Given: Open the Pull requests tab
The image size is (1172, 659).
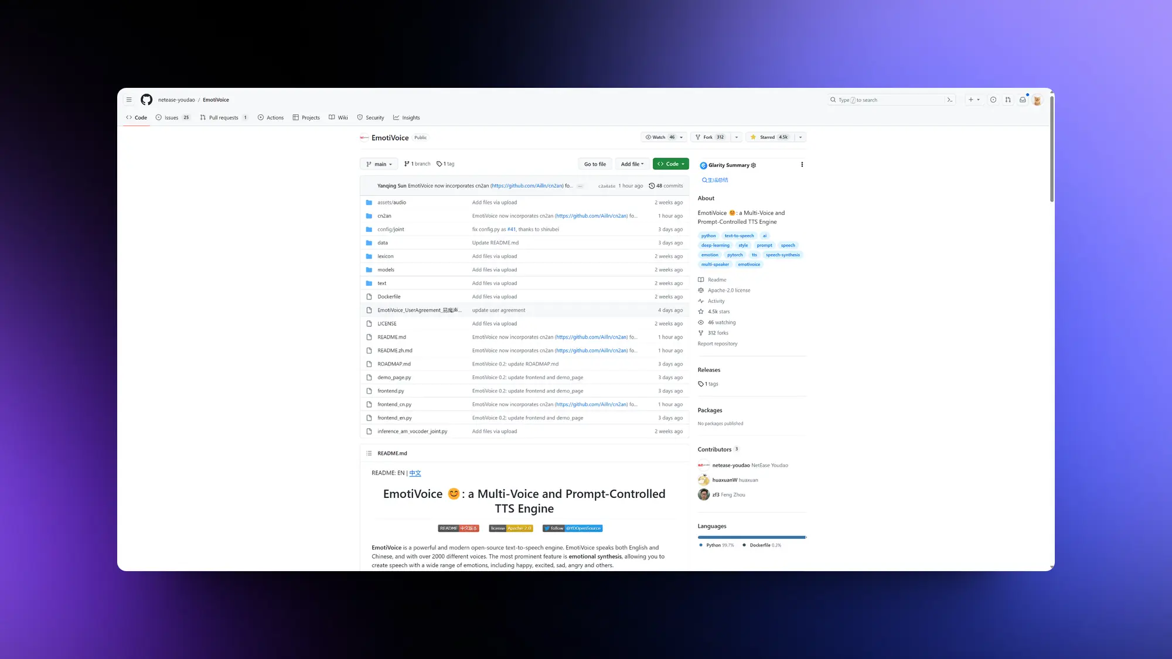Looking at the screenshot, I should click(224, 118).
